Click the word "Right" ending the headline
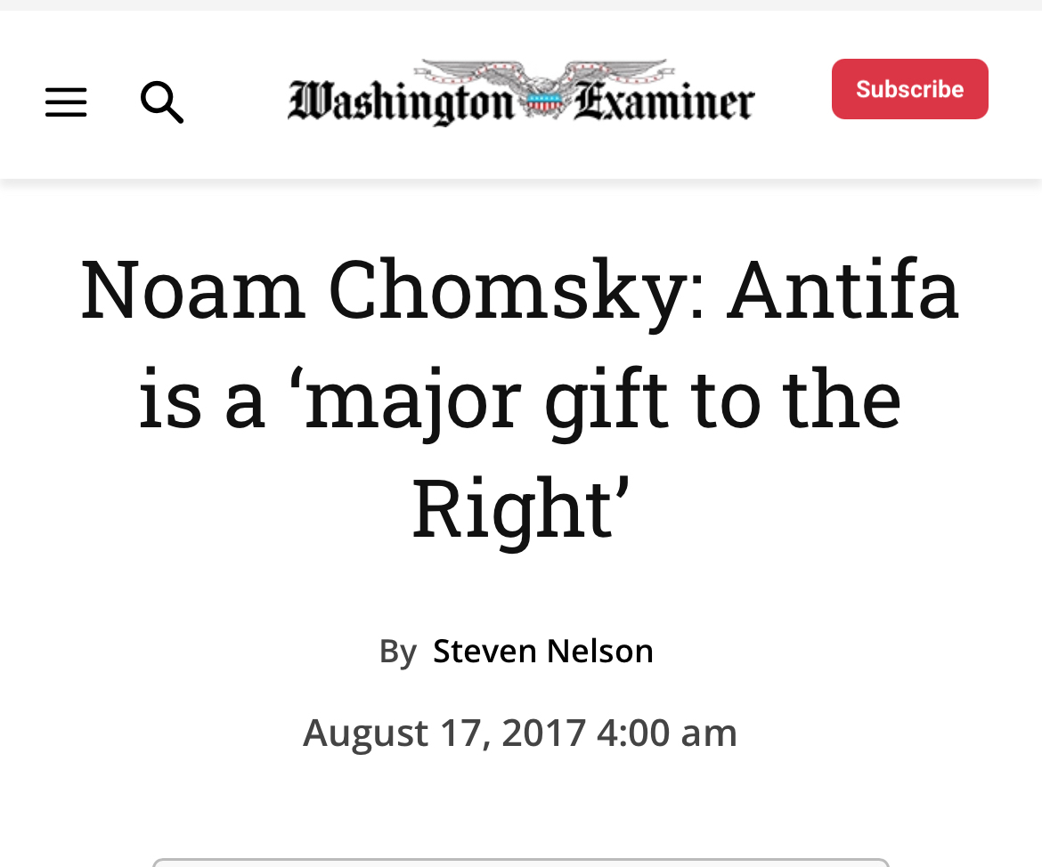The width and height of the screenshot is (1042, 867). [512, 509]
